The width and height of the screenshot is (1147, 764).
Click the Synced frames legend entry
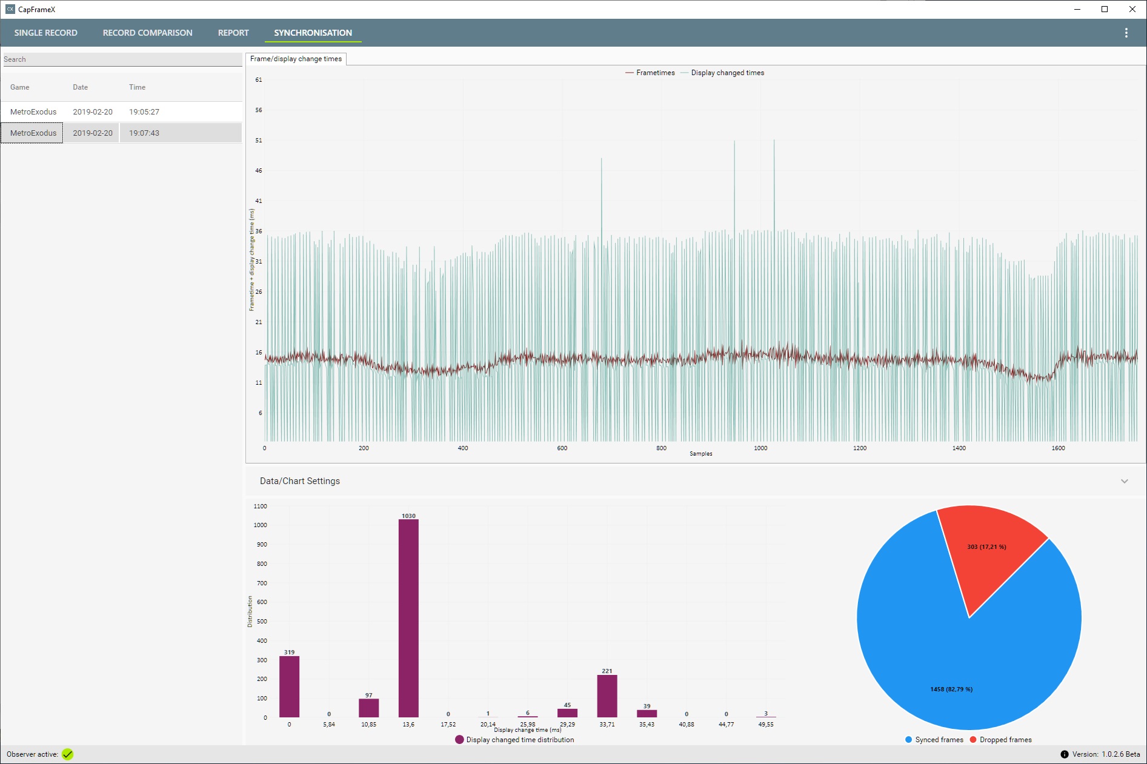tap(934, 740)
